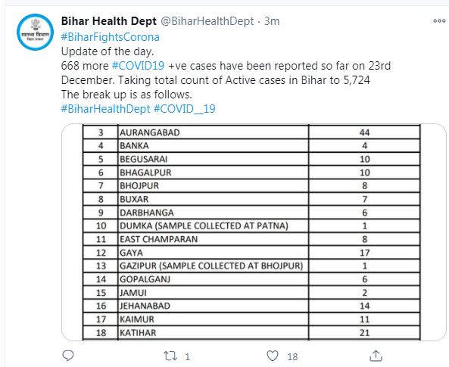Viewport: 449px width, 367px height.
Task: Open the #BiharFightsCorona hashtag
Action: (111, 37)
